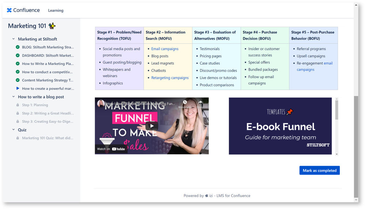365x209 pixels.
Task: Click lock icon beside Marketing 101 Quiz
Action: [x=18, y=138]
